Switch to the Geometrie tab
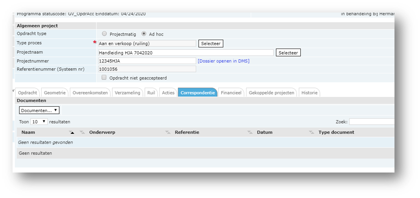The width and height of the screenshot is (420, 198). [x=55, y=93]
